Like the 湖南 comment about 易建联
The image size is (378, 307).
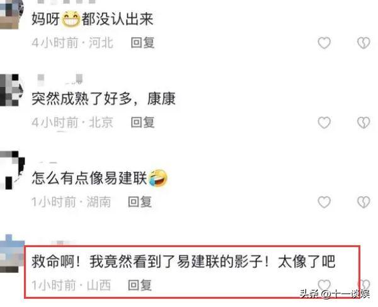point(324,202)
